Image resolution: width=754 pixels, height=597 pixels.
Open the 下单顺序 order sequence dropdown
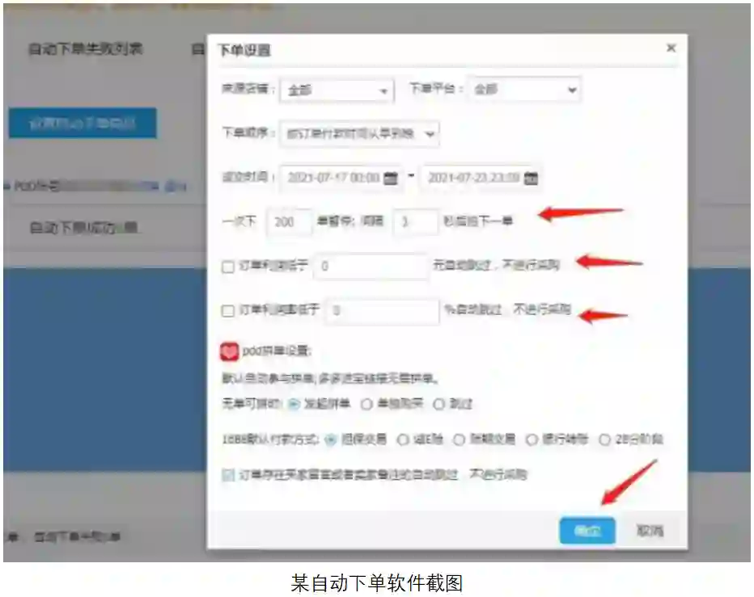[x=358, y=133]
